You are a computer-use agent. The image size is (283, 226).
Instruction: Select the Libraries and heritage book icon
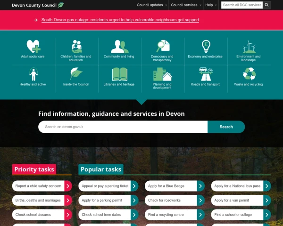120,74
